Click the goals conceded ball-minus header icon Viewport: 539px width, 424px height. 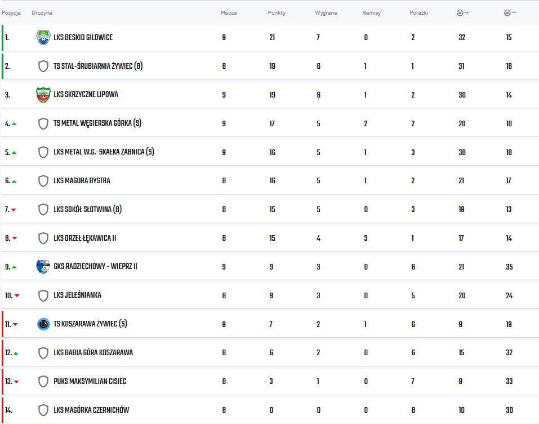tap(510, 13)
